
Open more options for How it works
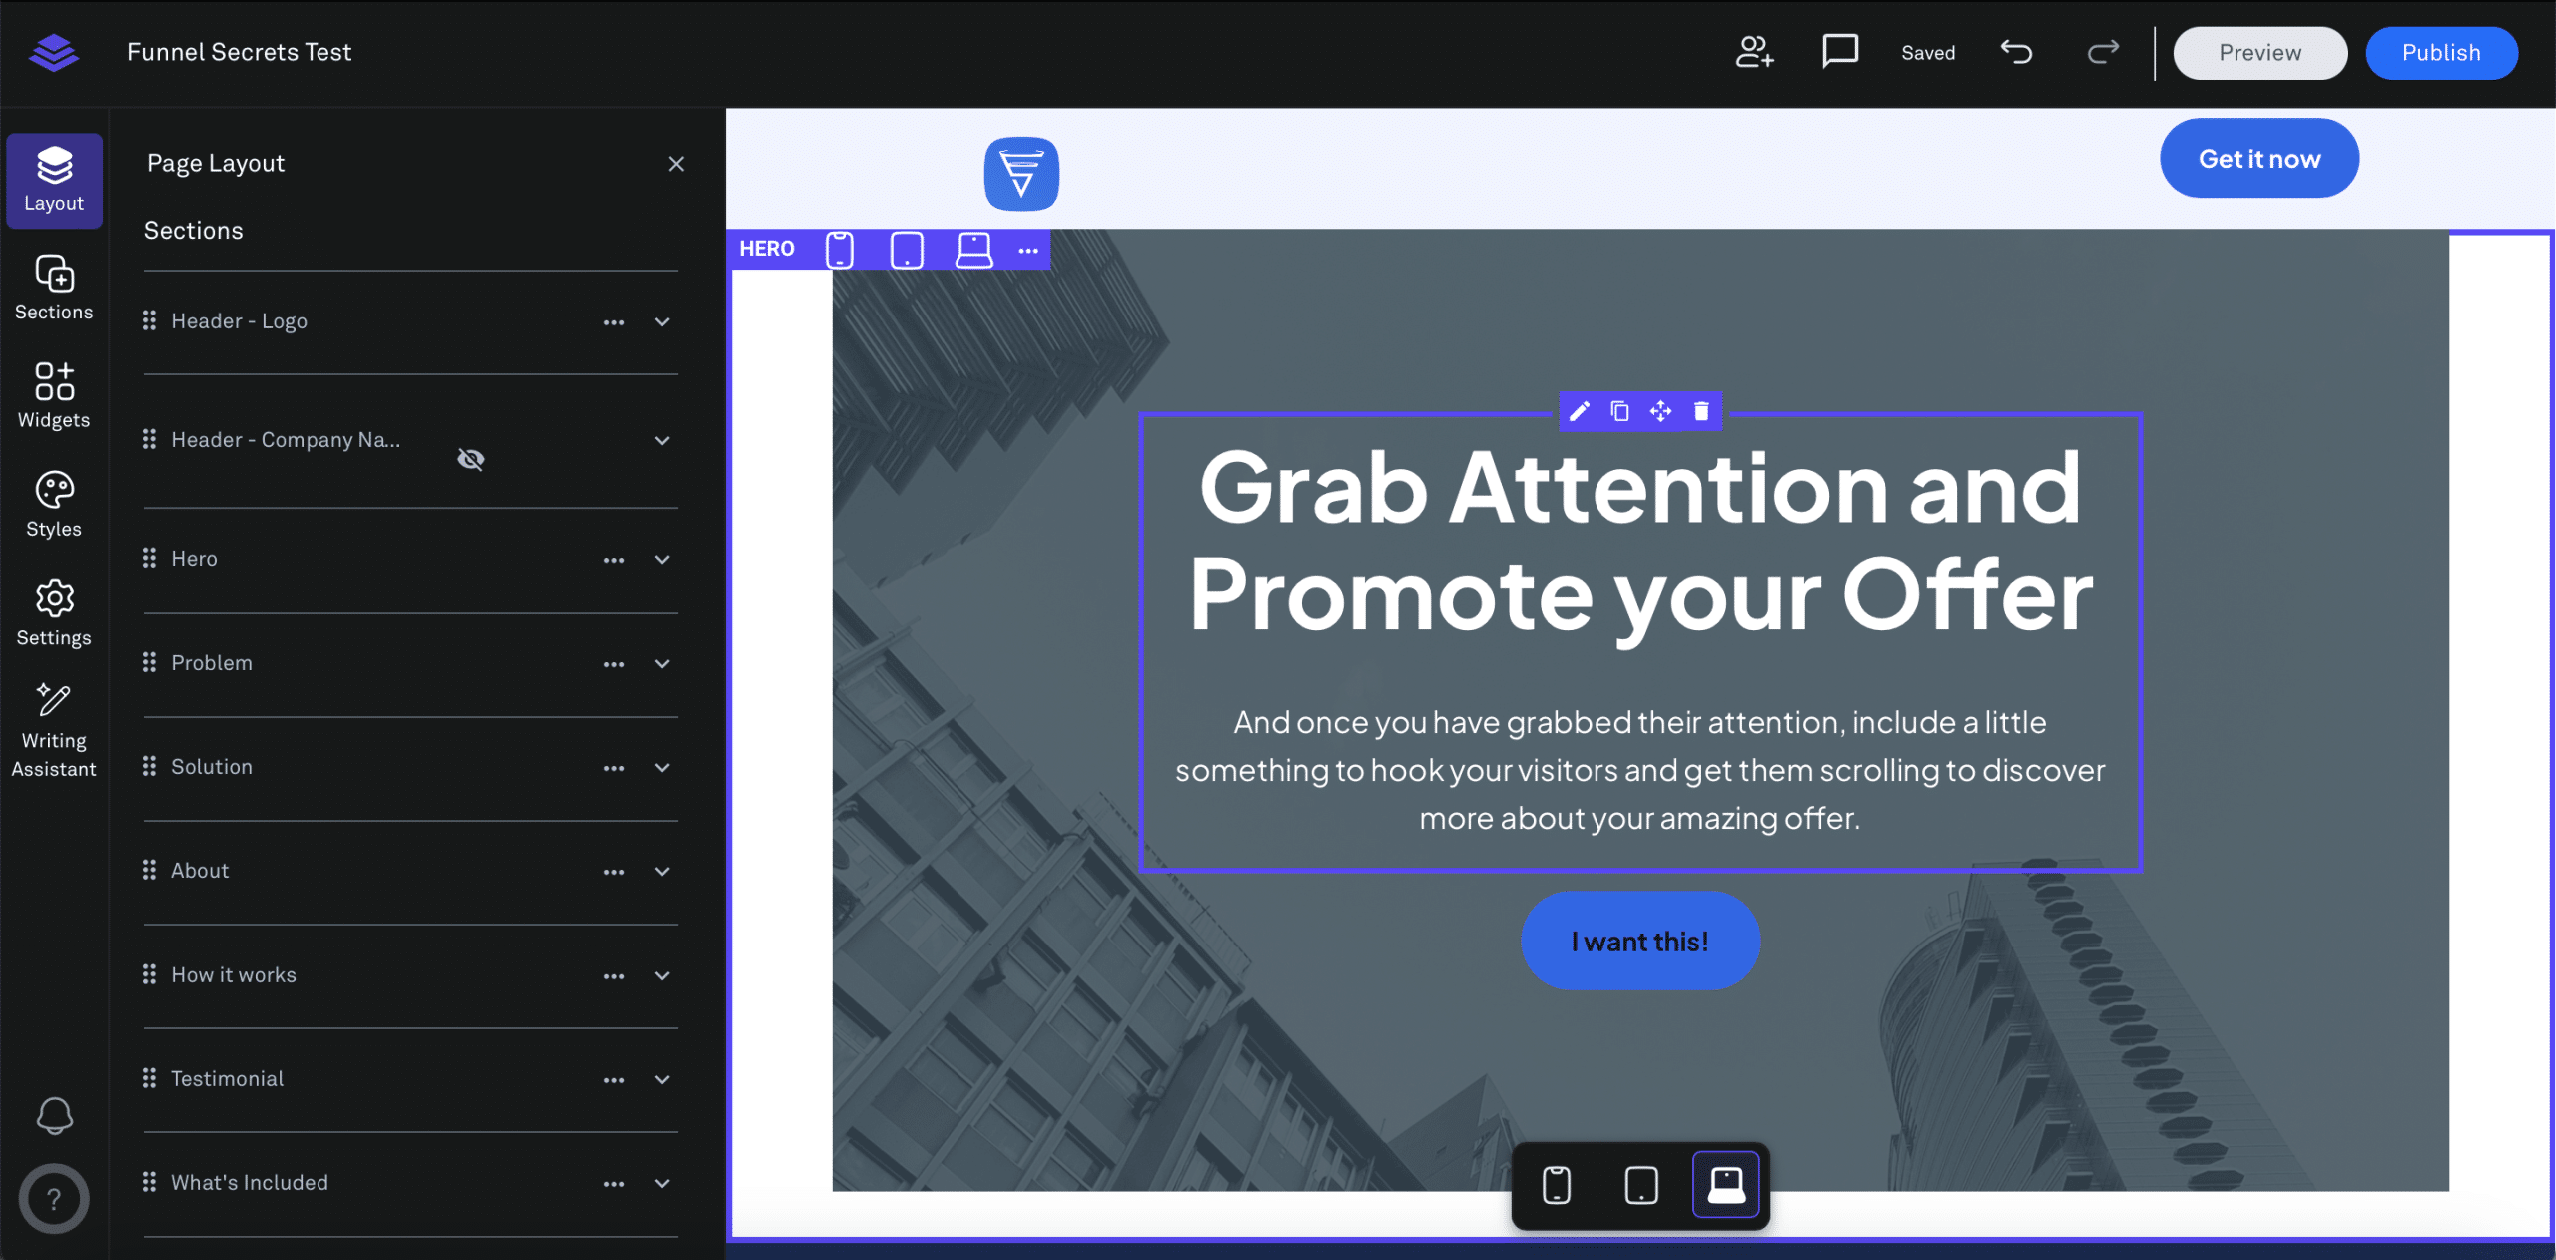coord(614,976)
